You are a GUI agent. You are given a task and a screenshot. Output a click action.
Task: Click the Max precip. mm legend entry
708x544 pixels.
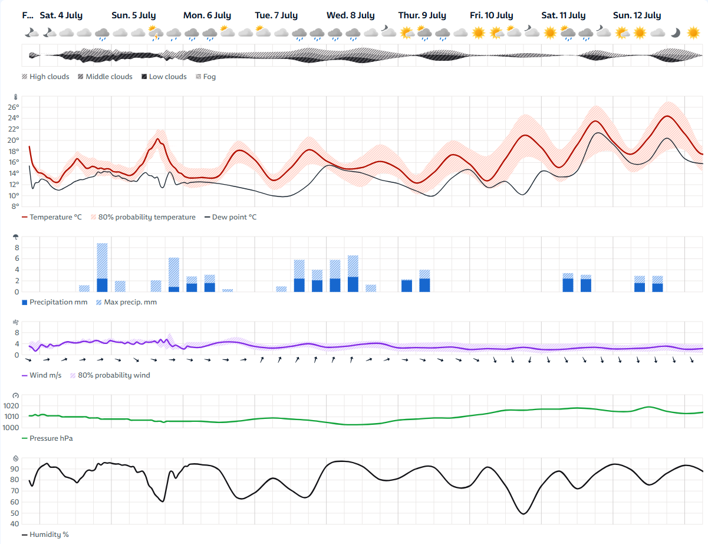coord(126,302)
